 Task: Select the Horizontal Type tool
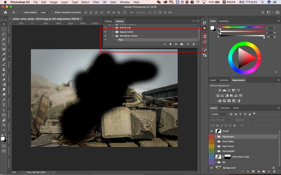pos(4,105)
